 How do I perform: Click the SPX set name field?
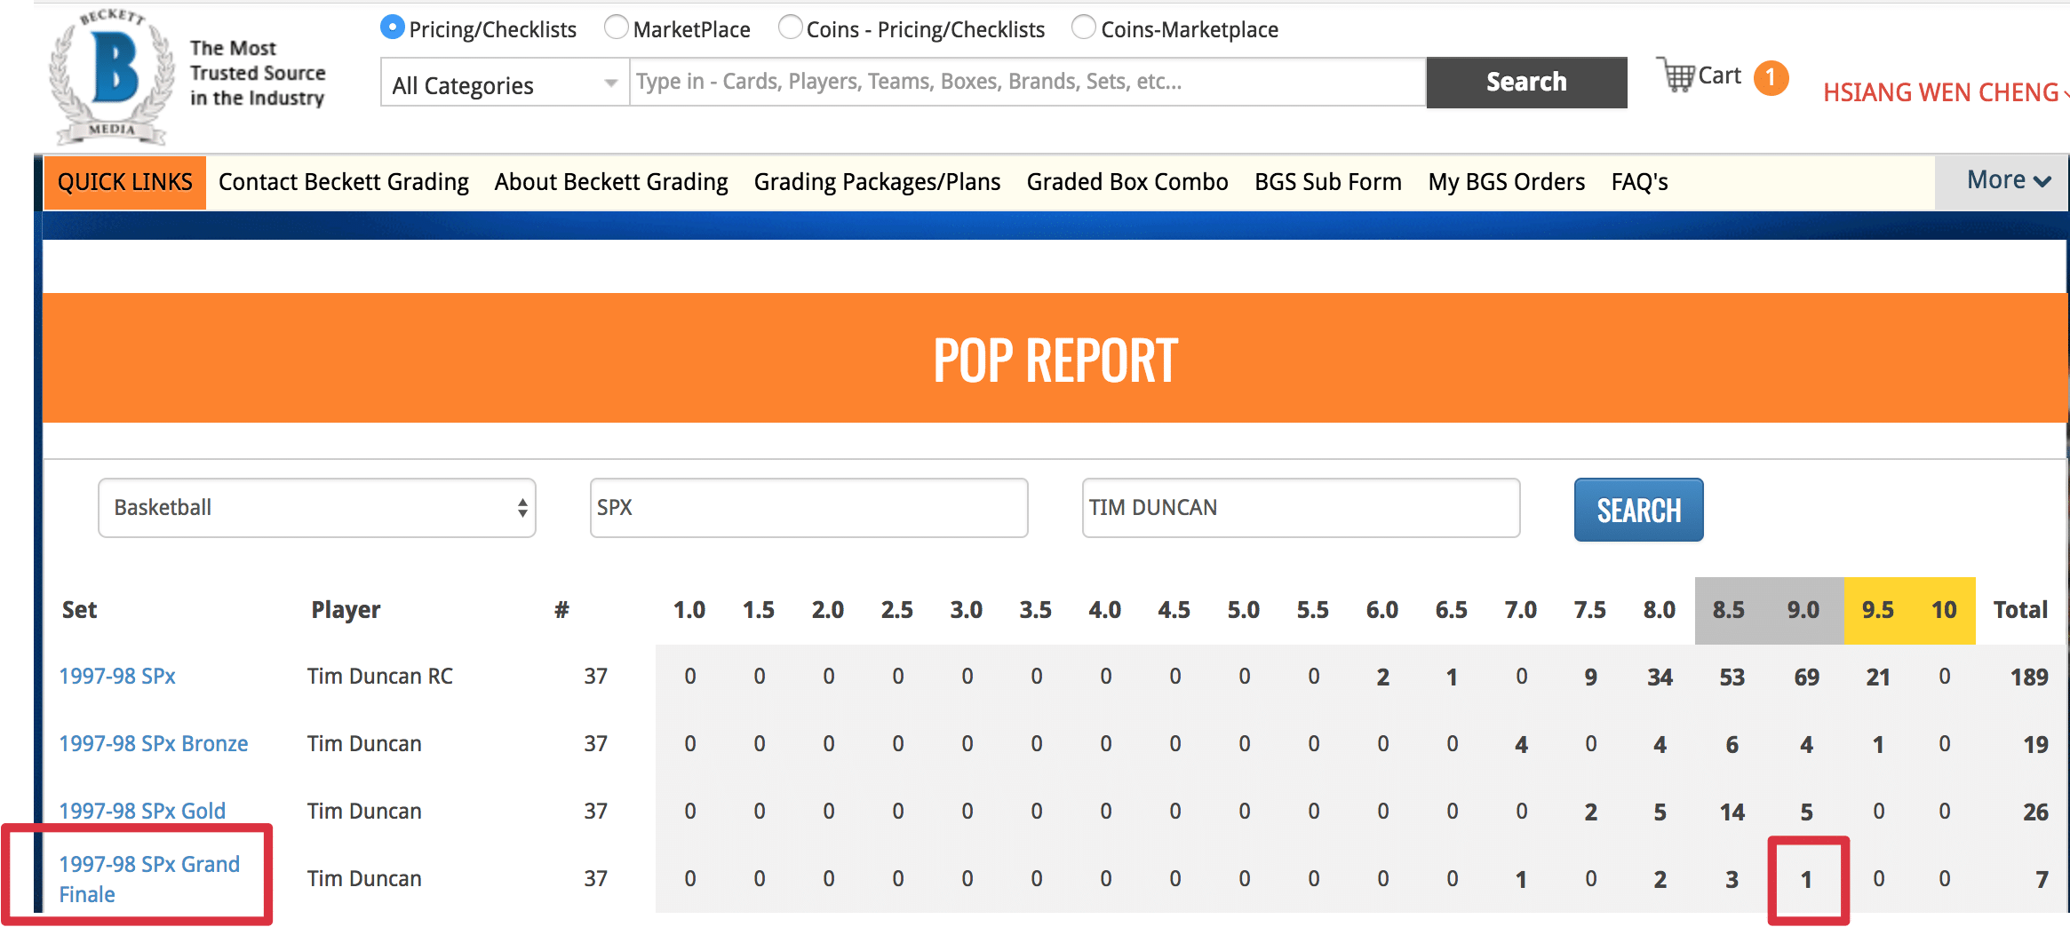pyautogui.click(x=808, y=508)
